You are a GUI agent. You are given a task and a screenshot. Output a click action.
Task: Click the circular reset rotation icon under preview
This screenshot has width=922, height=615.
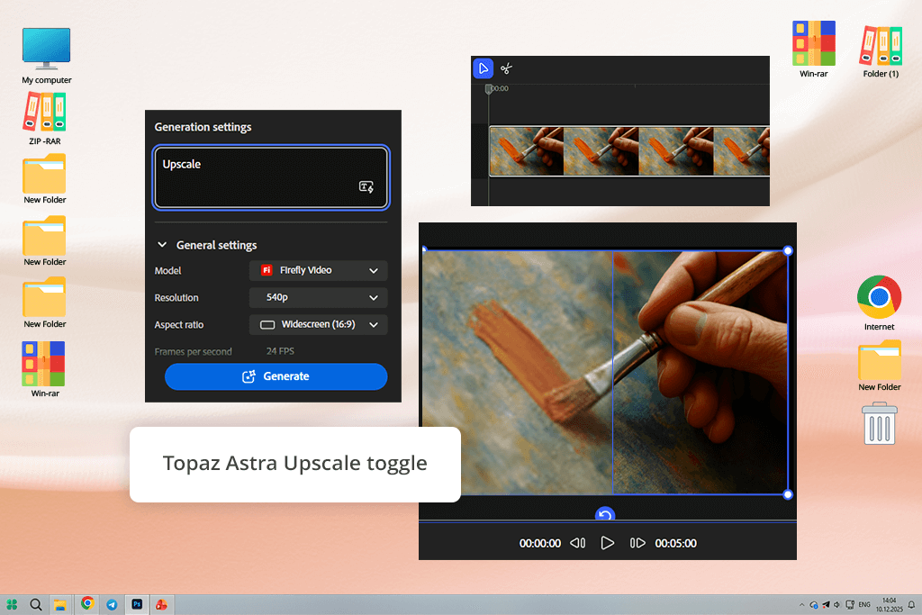pyautogui.click(x=604, y=514)
